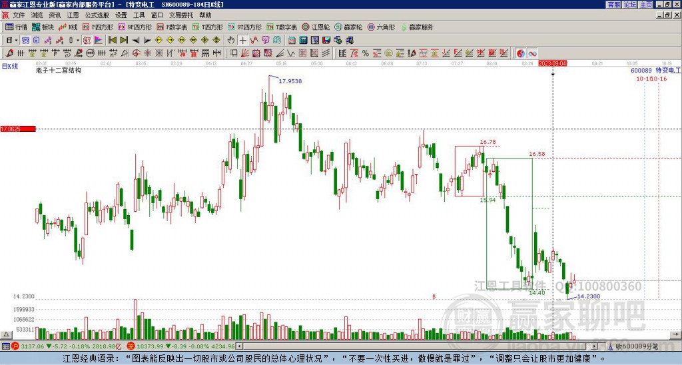Viewport: 682px width, 365px height.
Task: Click the 14.2300 low price label on chart
Action: [589, 296]
